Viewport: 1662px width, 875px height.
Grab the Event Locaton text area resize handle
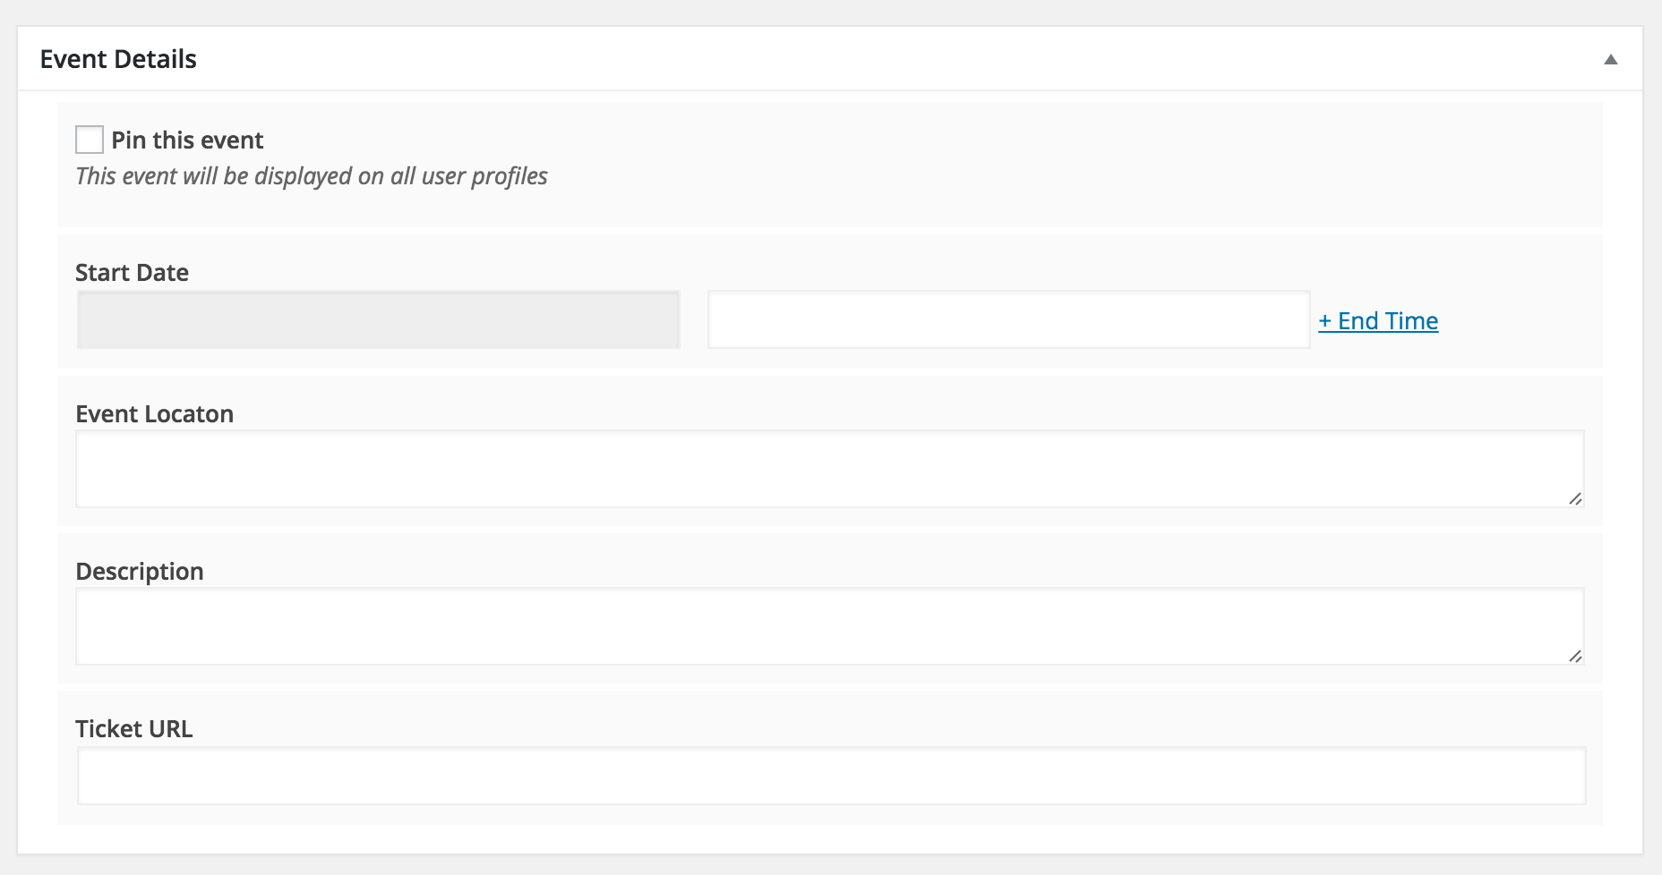point(1575,498)
